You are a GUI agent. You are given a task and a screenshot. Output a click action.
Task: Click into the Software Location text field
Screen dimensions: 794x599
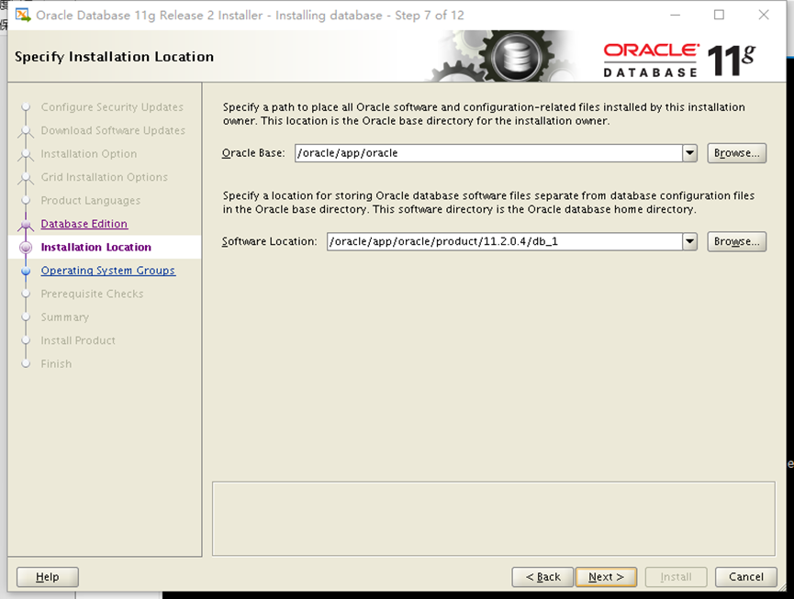pos(503,242)
